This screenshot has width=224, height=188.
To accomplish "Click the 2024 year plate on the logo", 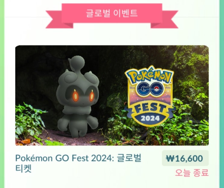I will 150,118.
